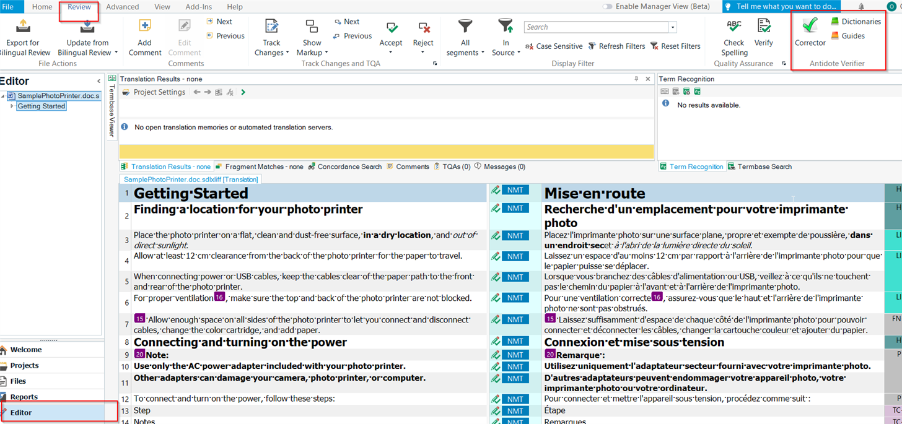Viewport: 902px width, 424px height.
Task: Open Accept dropdown arrow
Action: 391,53
